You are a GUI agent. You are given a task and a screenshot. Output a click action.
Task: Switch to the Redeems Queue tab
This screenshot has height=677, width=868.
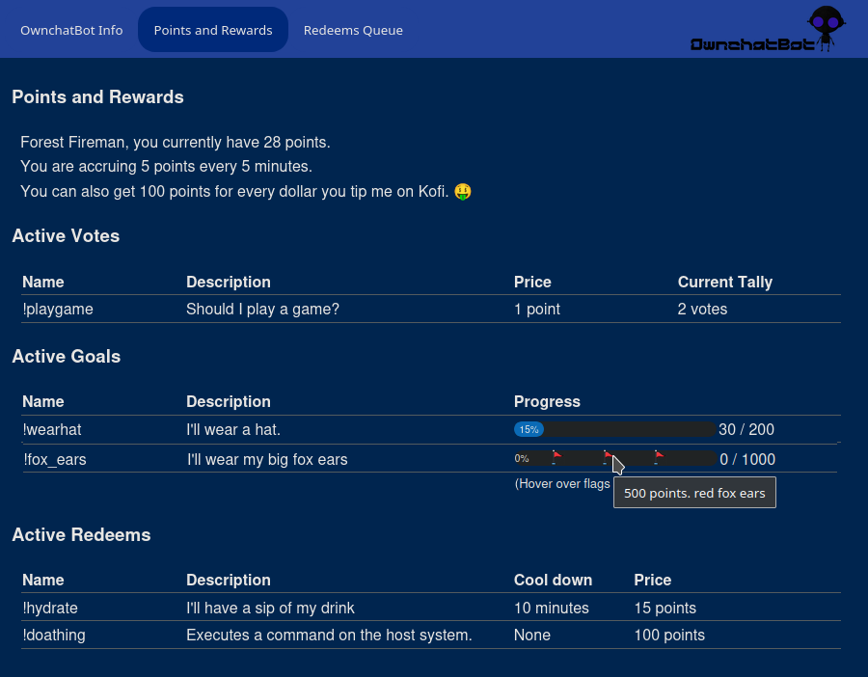353,30
